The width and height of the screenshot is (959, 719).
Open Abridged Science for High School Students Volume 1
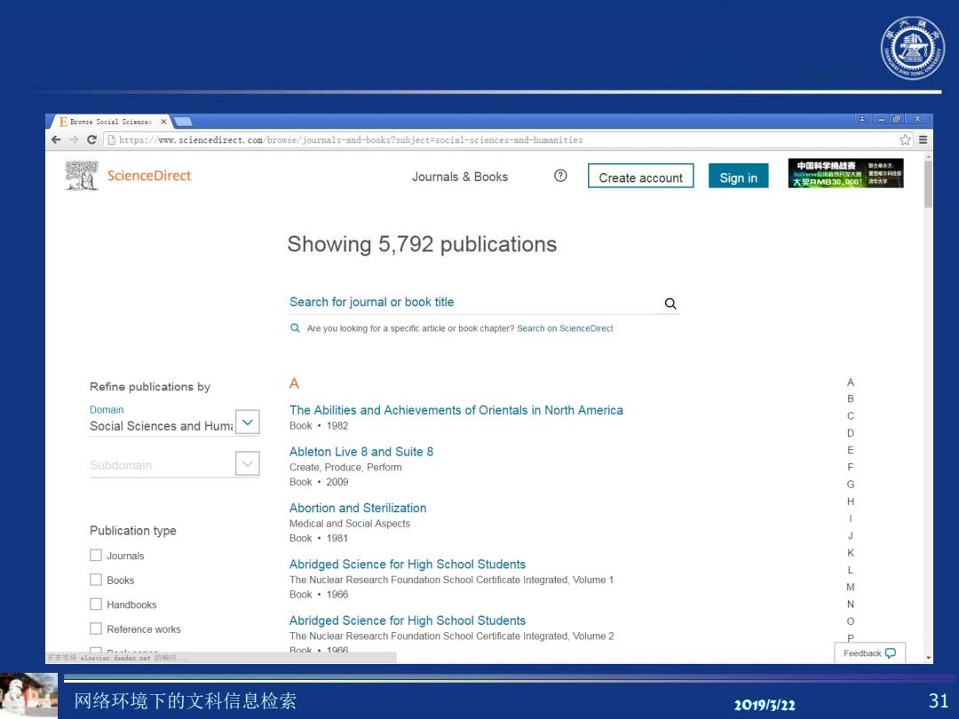click(408, 565)
